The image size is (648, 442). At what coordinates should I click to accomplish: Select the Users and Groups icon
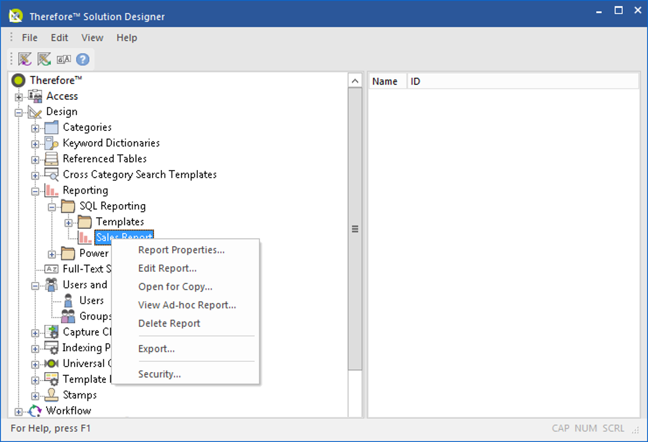[52, 285]
